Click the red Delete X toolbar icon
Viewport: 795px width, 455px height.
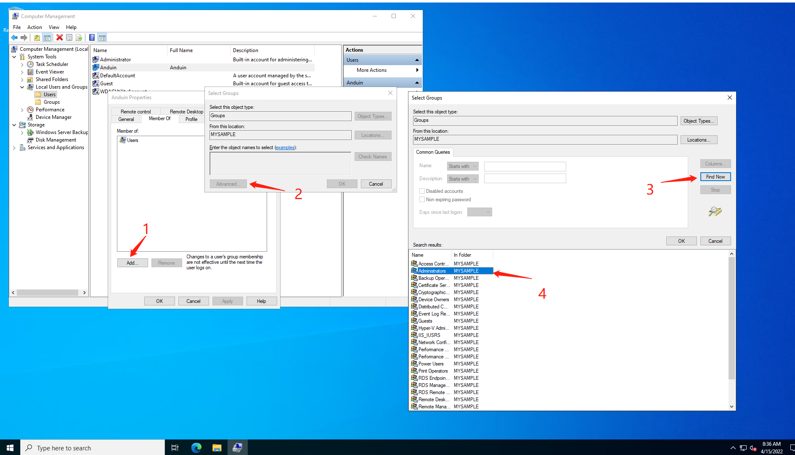pos(60,38)
